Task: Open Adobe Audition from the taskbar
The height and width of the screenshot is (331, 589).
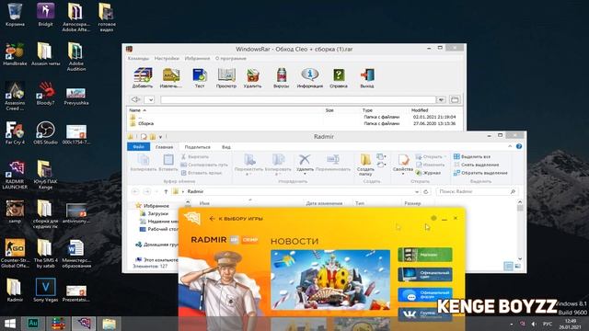Action: [x=33, y=324]
